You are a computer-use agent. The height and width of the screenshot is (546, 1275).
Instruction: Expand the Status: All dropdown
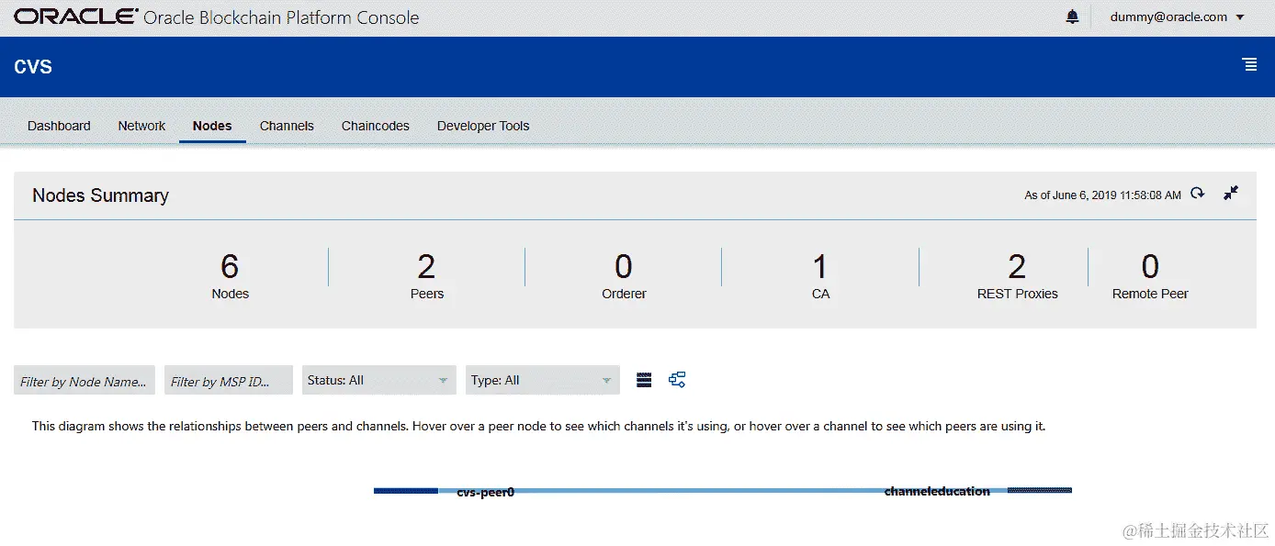click(378, 380)
